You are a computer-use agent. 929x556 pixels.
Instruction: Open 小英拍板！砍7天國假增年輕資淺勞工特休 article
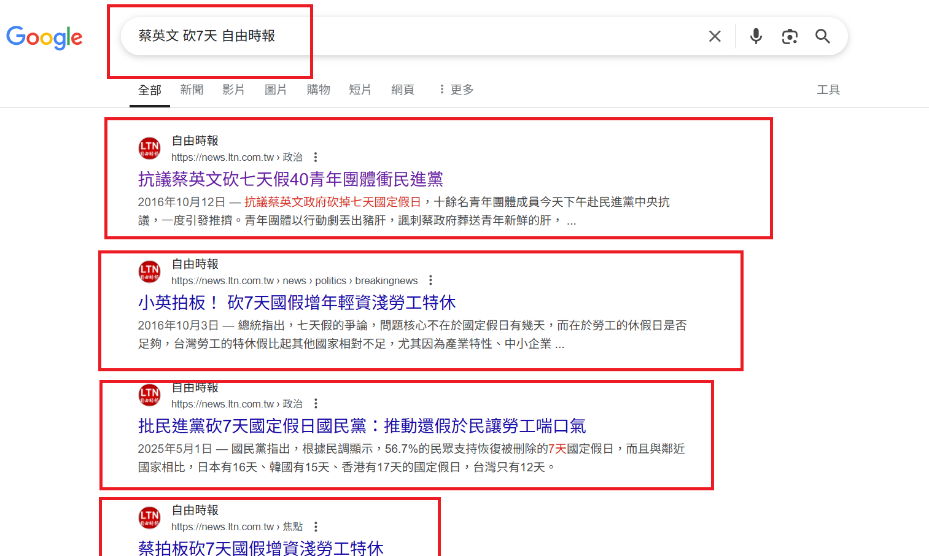297,303
